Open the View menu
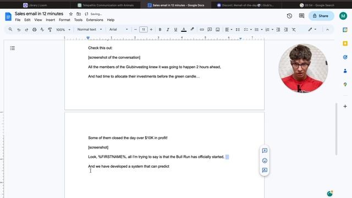 pyautogui.click(x=38, y=20)
